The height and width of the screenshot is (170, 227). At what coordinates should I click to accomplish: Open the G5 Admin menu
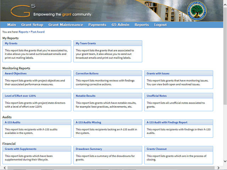(x=121, y=25)
